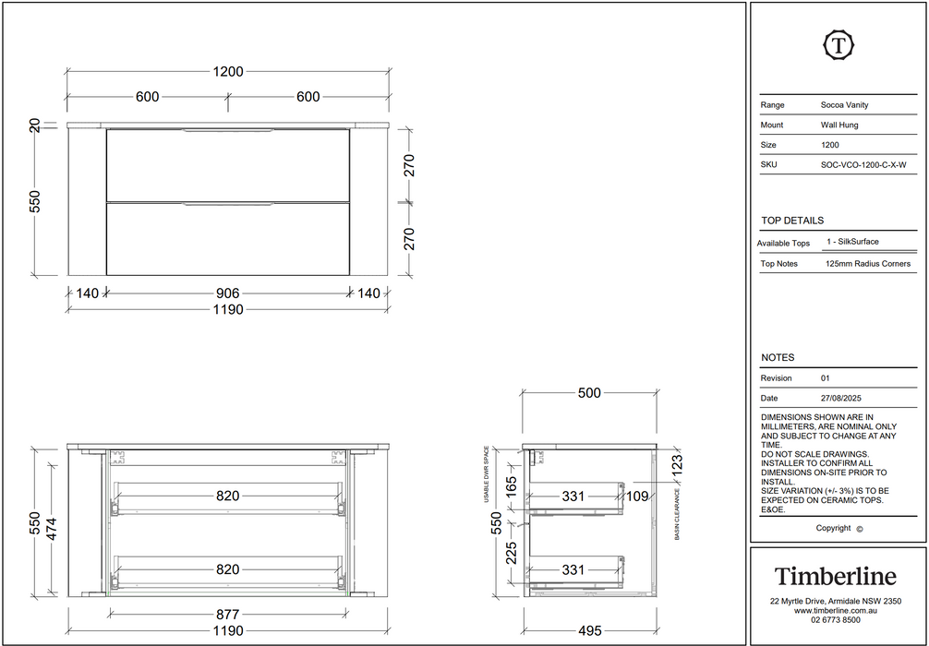Screen dimensions: 929x646
Task: Click the TOP DETAILS heading
Action: click(792, 221)
